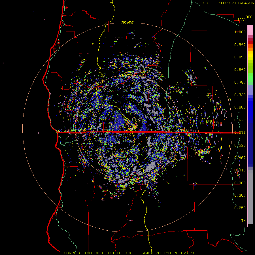Screen dimensions: 255x255
Task: Click the 0.520 legend value
Action: pos(240,145)
